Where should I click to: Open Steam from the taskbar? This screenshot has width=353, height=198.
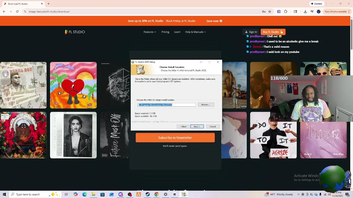pos(148,194)
